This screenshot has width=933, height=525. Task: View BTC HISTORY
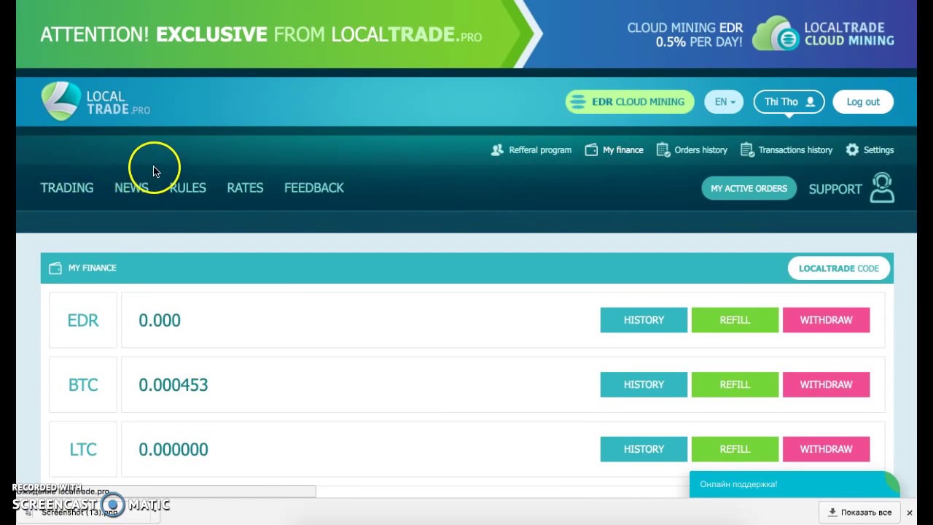pyautogui.click(x=644, y=384)
